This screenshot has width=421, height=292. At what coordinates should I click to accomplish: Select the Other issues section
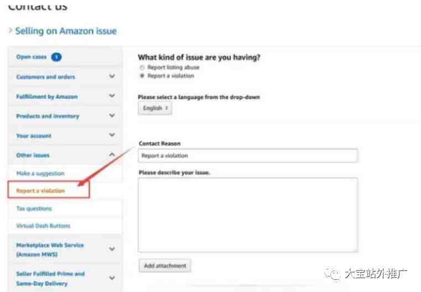[33, 155]
